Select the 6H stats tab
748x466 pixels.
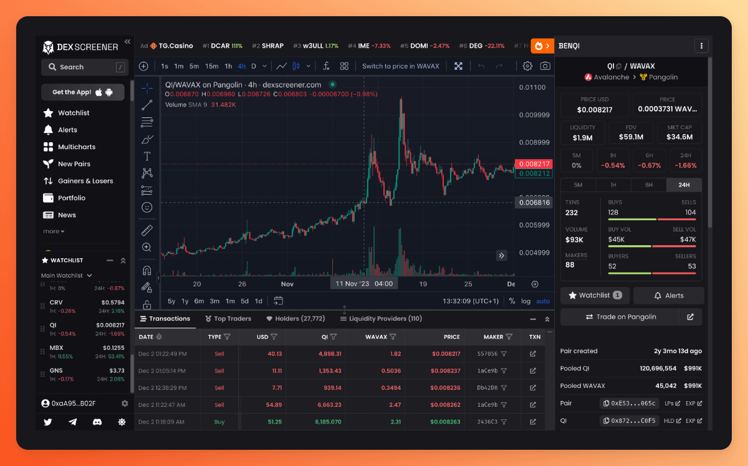click(x=648, y=185)
